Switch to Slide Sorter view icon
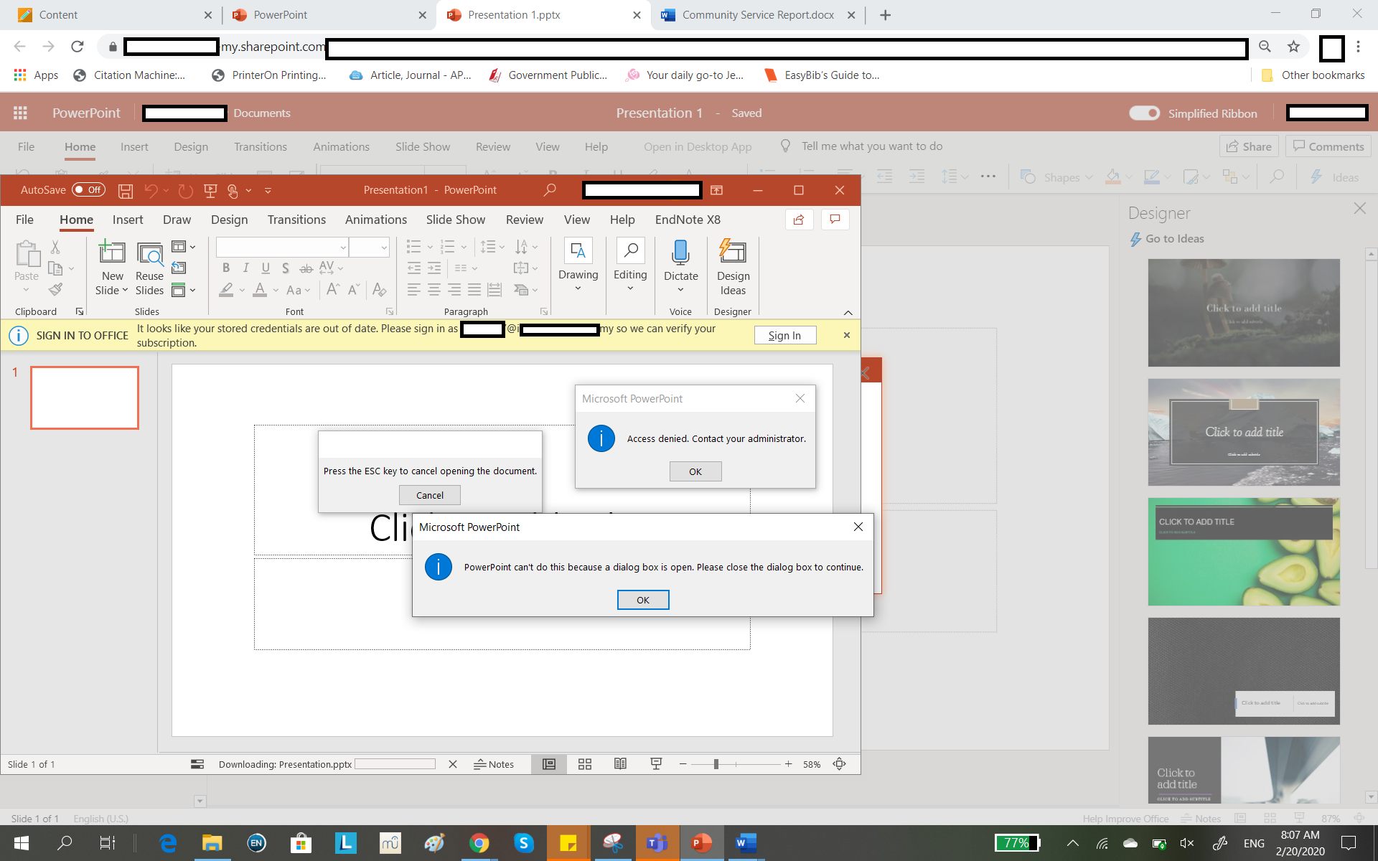The width and height of the screenshot is (1378, 861). 584,764
